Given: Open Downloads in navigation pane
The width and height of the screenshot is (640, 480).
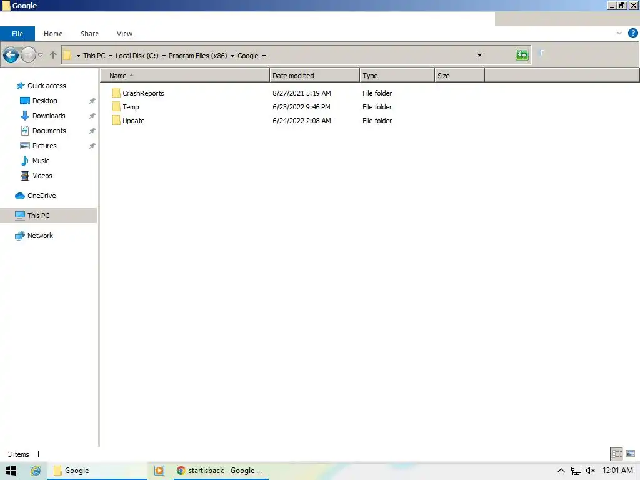Looking at the screenshot, I should (49, 116).
